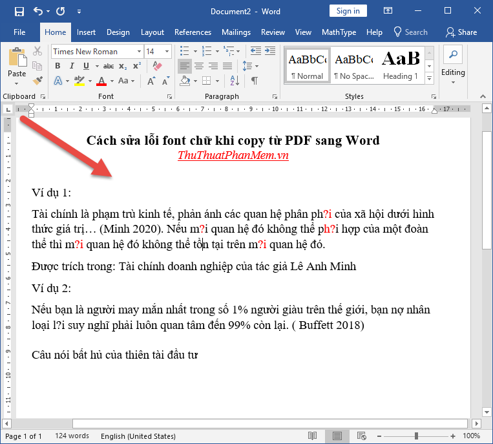Copy selection with the Copy icon
Screen dimensions: 493x444
37,66
